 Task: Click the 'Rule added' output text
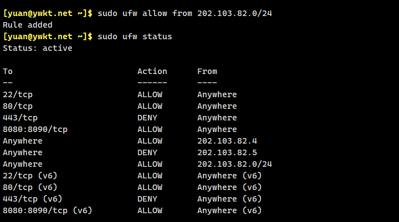click(28, 25)
